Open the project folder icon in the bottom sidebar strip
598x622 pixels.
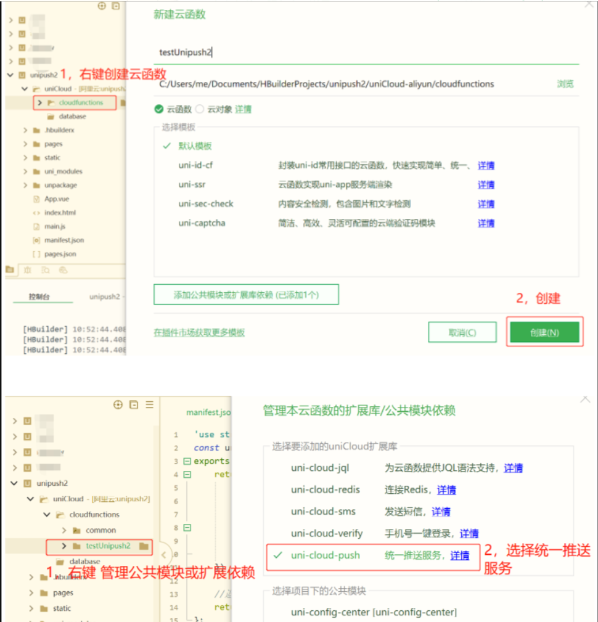(x=9, y=270)
